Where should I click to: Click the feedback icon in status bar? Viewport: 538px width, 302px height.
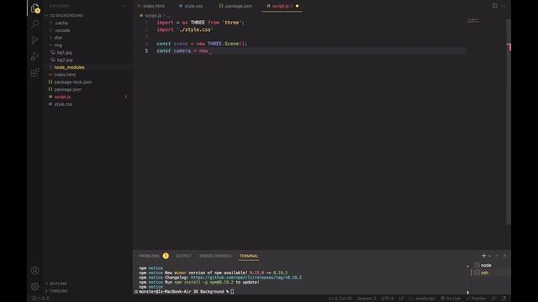(x=494, y=299)
